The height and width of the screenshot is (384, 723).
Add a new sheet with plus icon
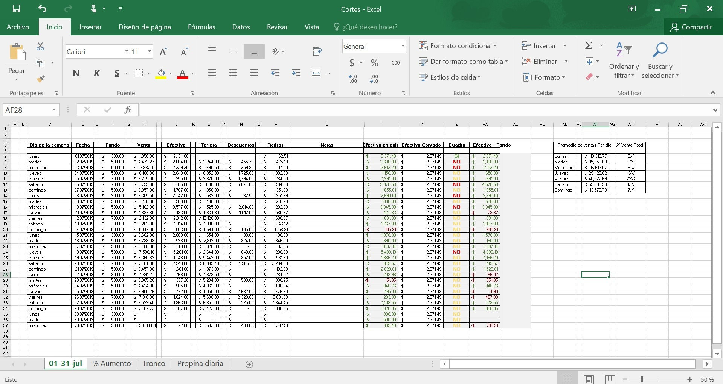[x=249, y=364]
